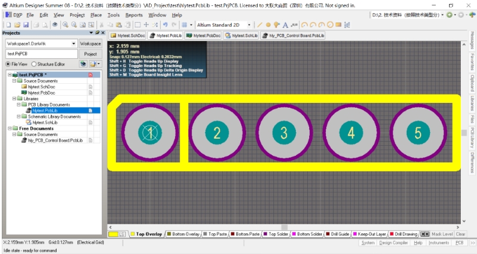Screen dimensions: 477x254
Task: Select the Keep-Out Layer tab
Action: tap(369, 234)
